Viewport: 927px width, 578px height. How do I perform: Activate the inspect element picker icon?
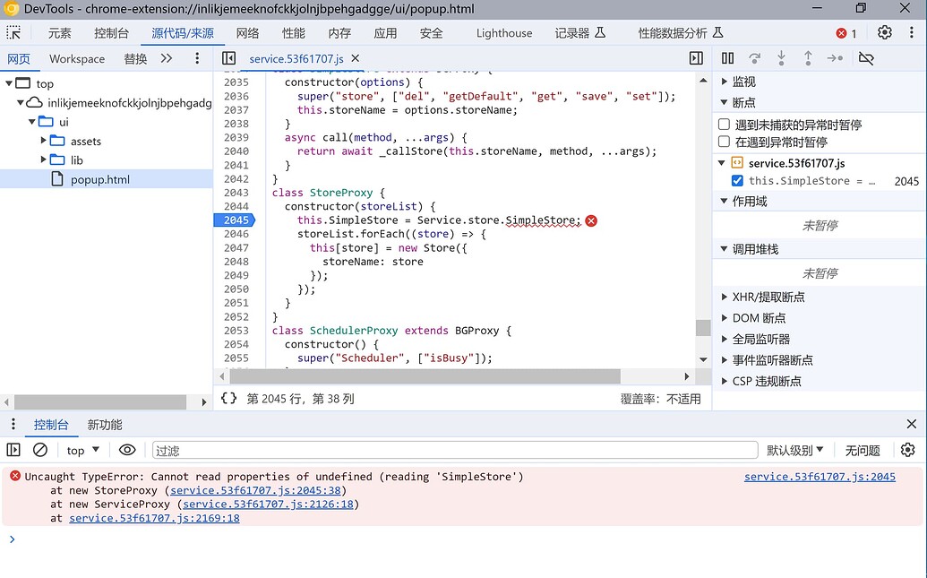click(13, 32)
